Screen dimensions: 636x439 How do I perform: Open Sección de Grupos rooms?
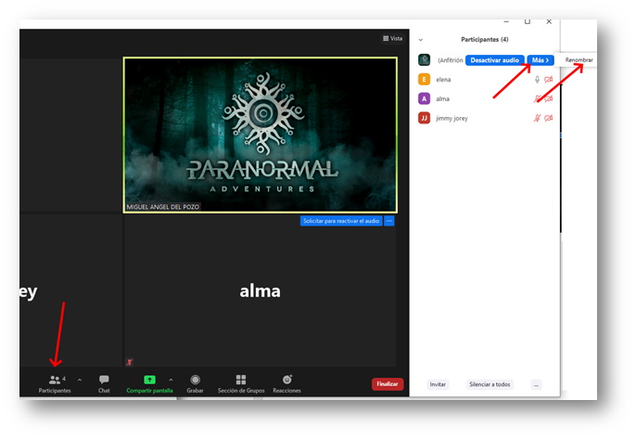pyautogui.click(x=241, y=380)
